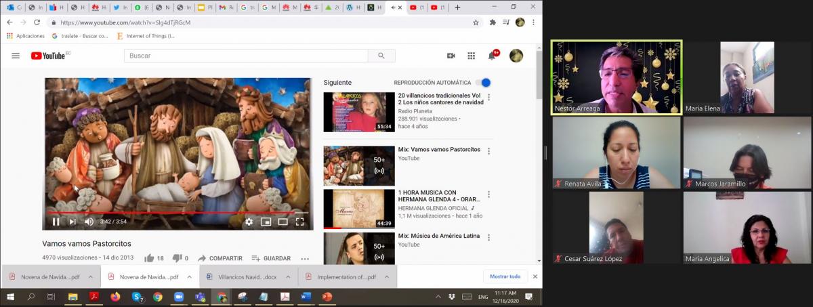The height and width of the screenshot is (307, 813).
Task: Click the search magnifier button
Action: pyautogui.click(x=381, y=56)
